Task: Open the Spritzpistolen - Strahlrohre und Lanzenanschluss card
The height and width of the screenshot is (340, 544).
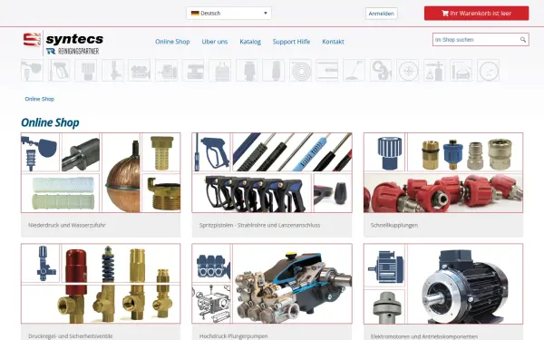Action: point(272,185)
